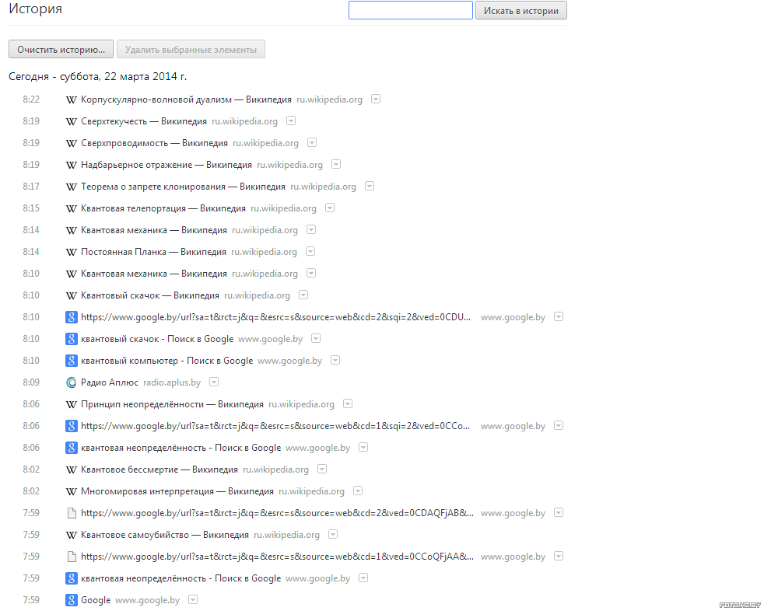Click the history search input field
Image resolution: width=764 pixels, height=611 pixels.
click(410, 10)
